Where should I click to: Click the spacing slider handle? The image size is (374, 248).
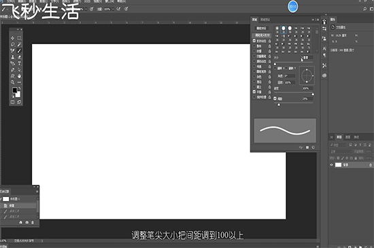[279, 105]
